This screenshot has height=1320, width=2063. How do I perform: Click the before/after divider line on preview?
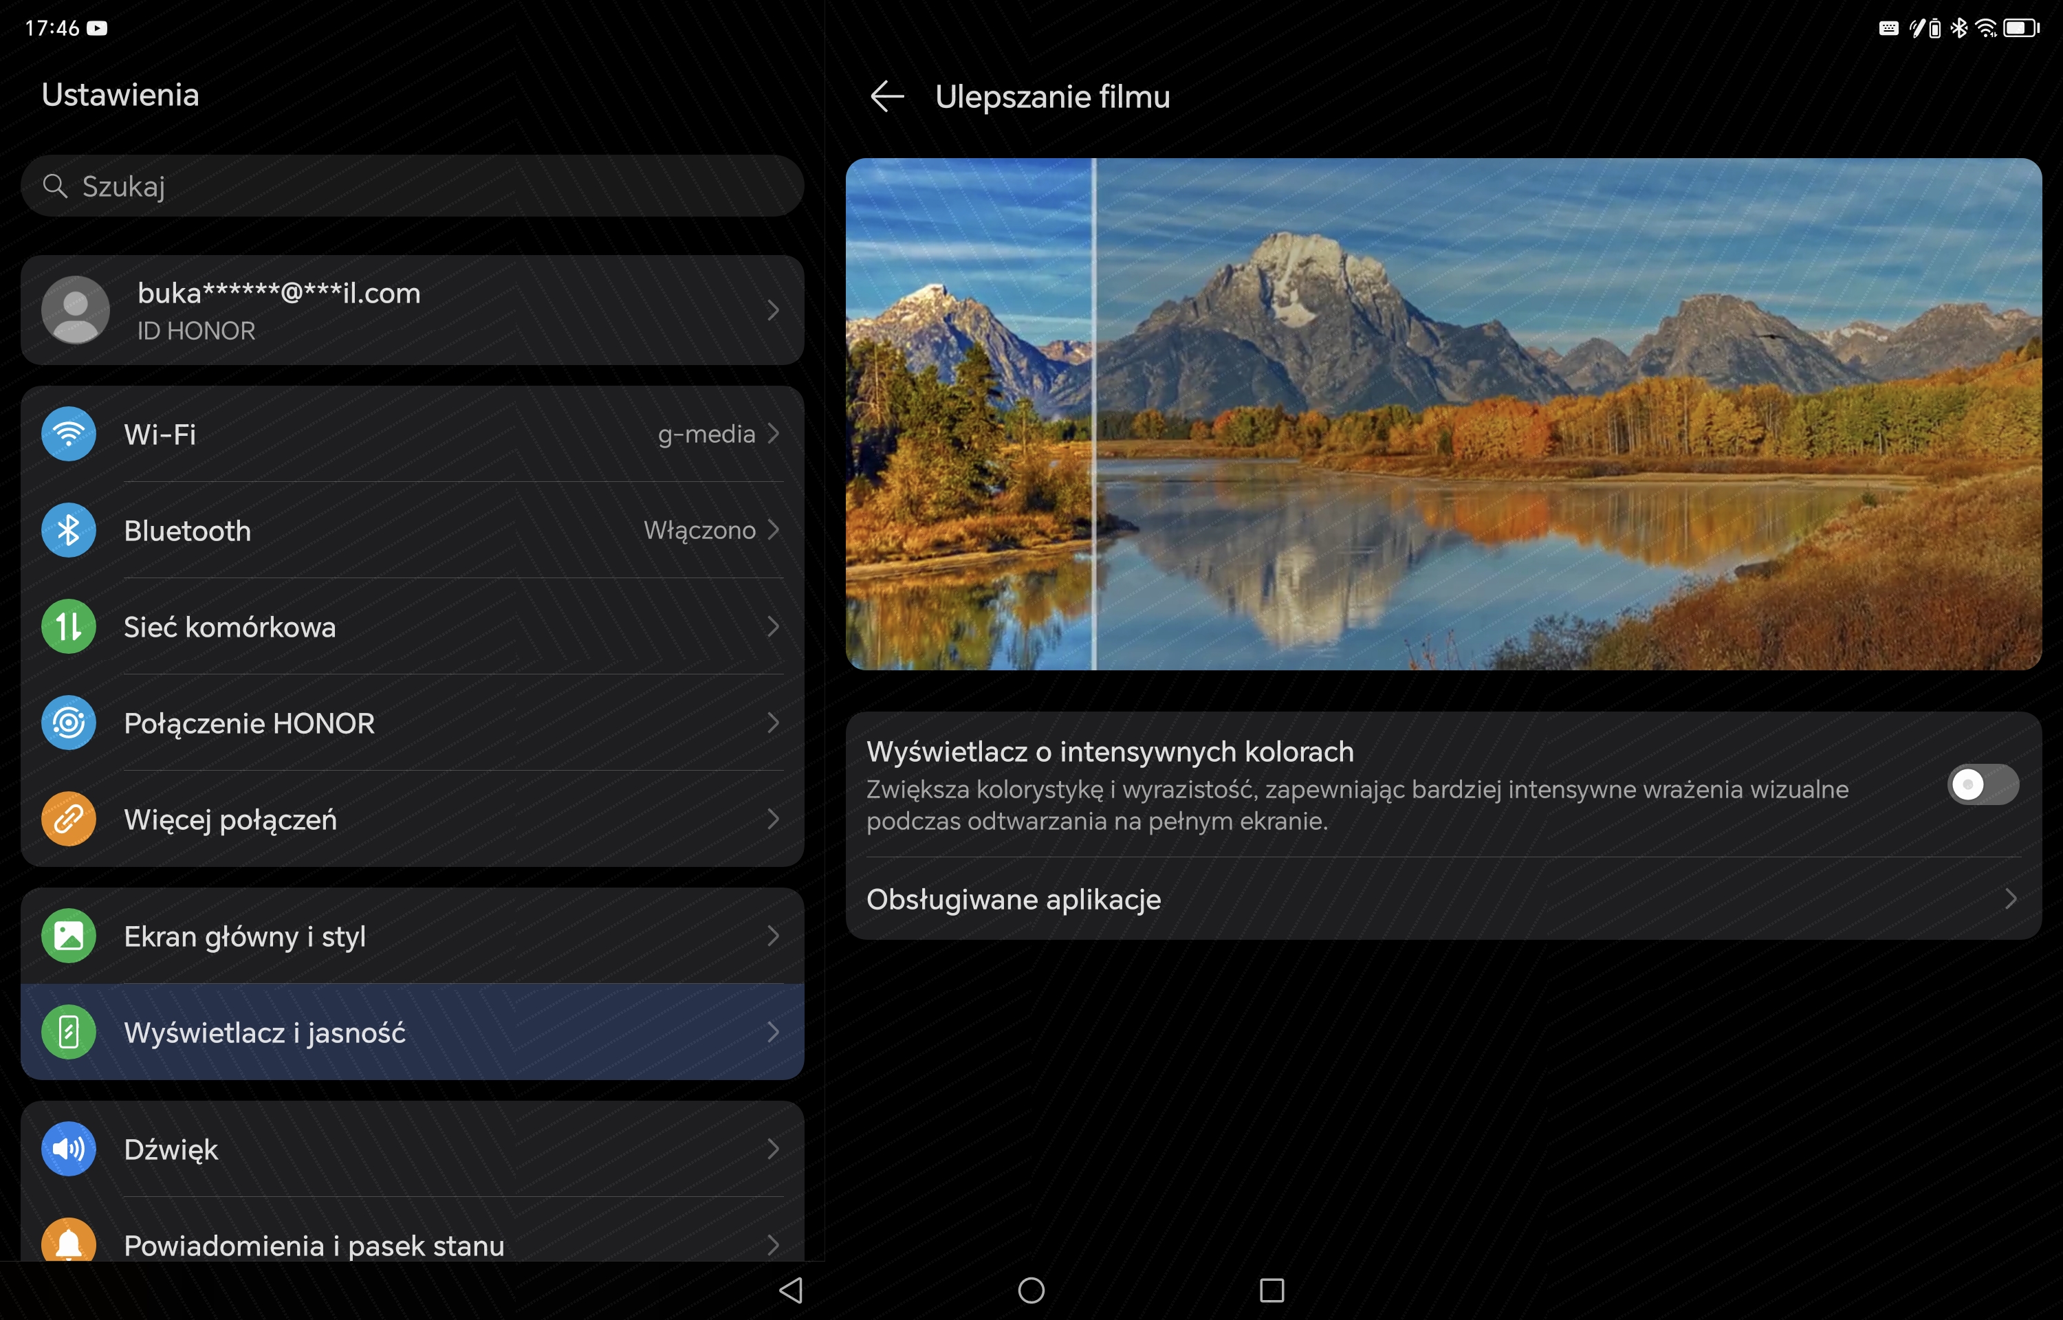pyautogui.click(x=1093, y=413)
